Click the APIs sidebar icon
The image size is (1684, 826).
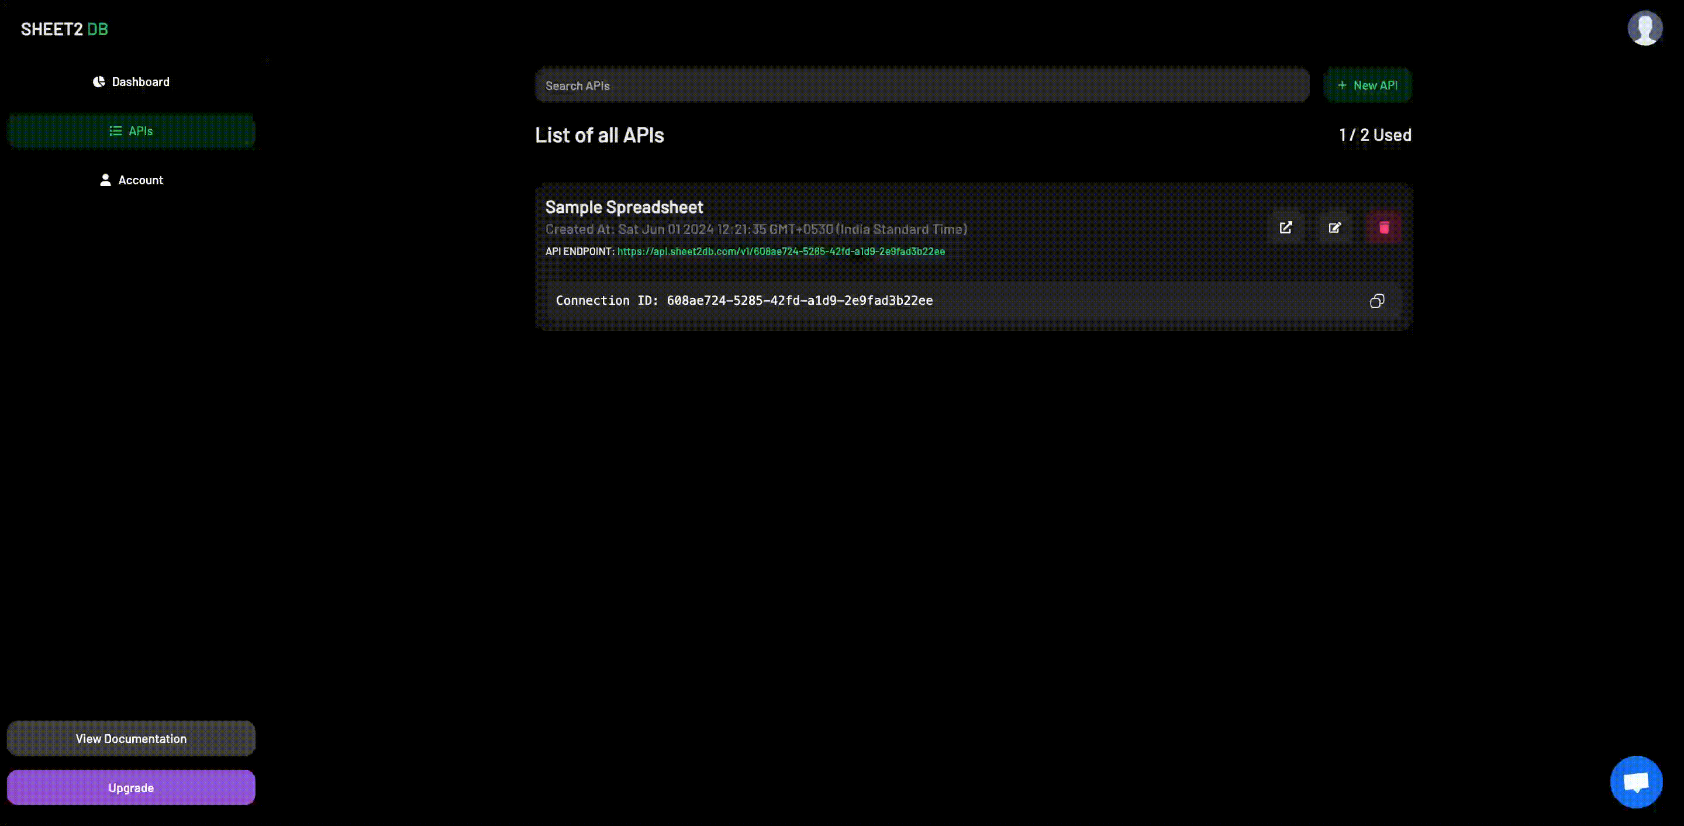pos(115,130)
